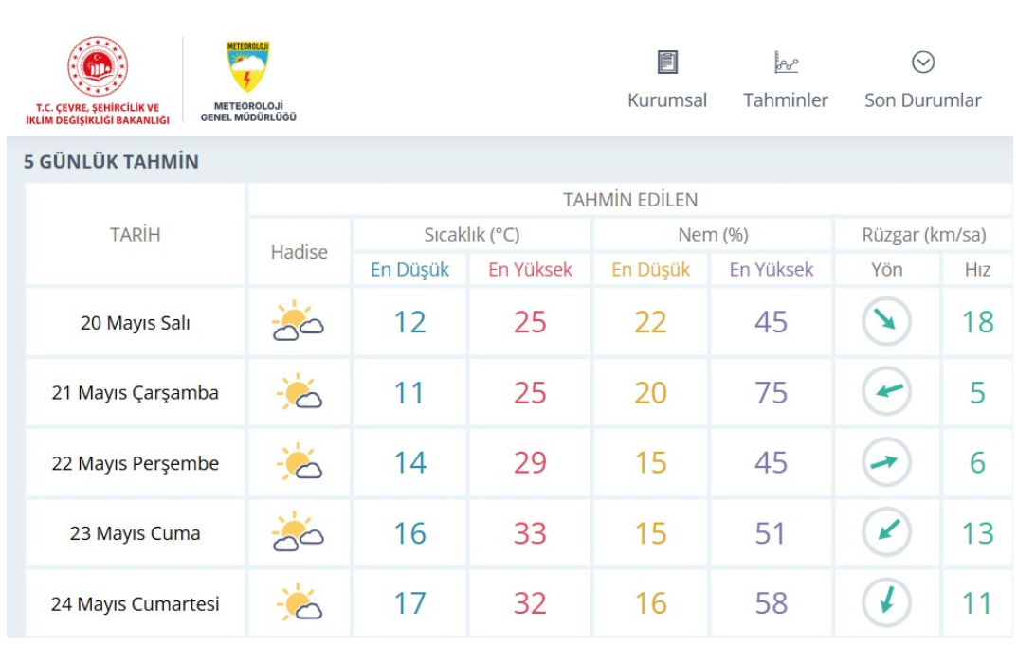Click the Meteoroloji Genel Müdürlüğü shield logo
1017x645 pixels.
[248, 66]
